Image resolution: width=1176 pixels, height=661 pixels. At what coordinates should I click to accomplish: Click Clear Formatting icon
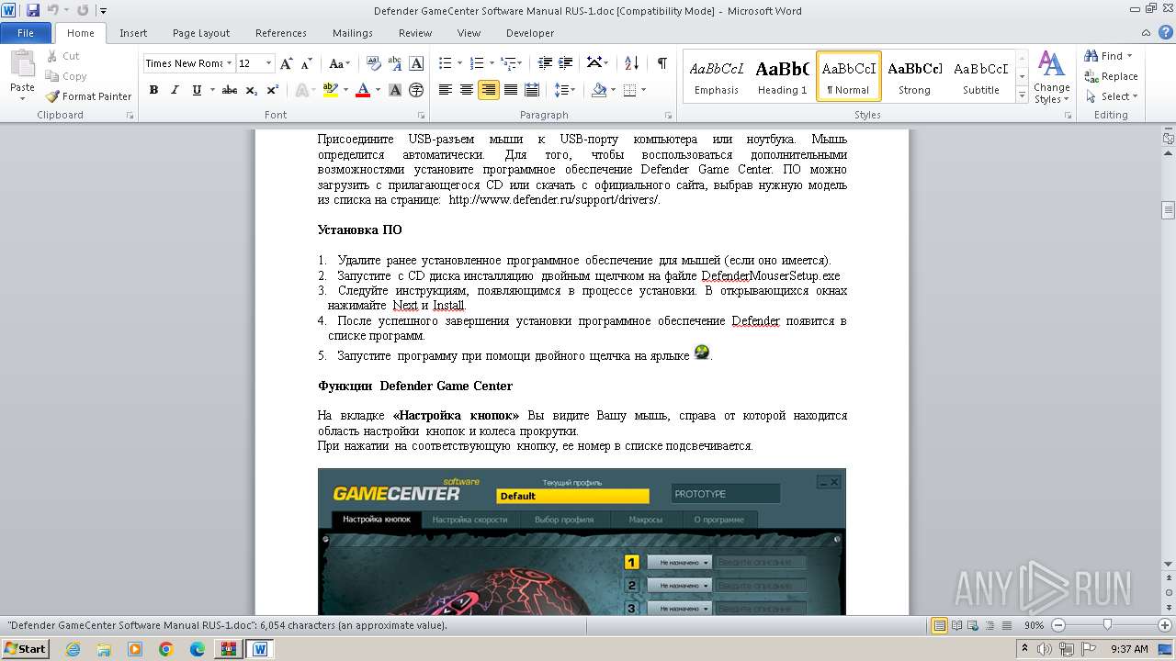[374, 63]
